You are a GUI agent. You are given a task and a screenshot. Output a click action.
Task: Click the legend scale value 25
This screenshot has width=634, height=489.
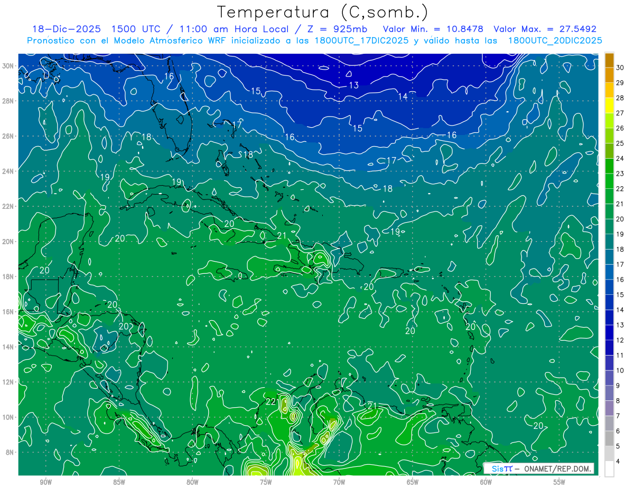(620, 143)
